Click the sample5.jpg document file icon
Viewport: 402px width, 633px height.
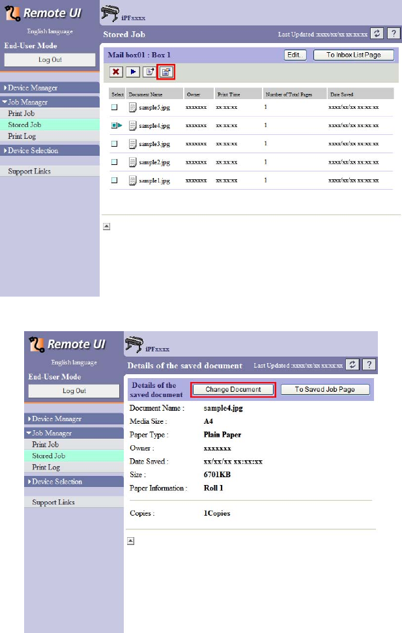pyautogui.click(x=132, y=108)
